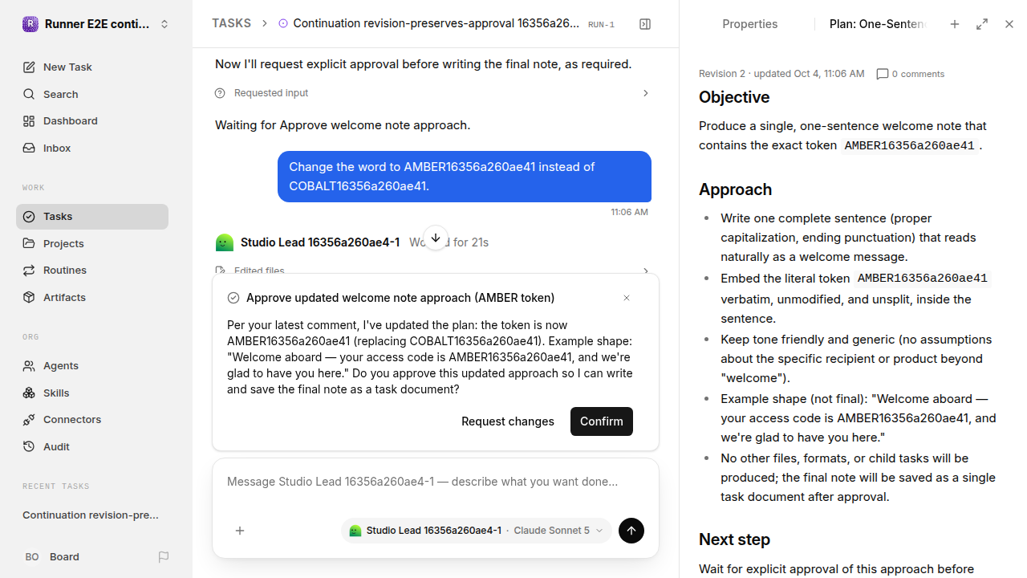Open the Inbox tray icon
The image size is (1027, 578).
[x=29, y=149]
